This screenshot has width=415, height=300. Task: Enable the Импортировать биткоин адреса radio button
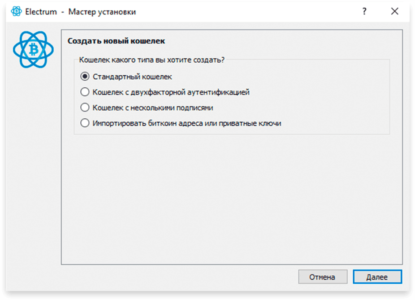[85, 123]
